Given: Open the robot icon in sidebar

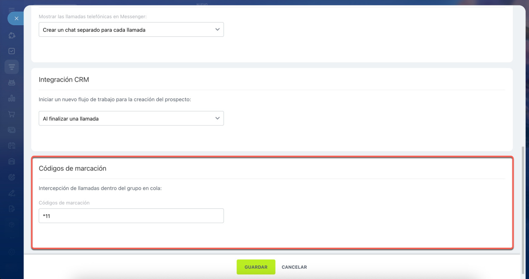Looking at the screenshot, I should pos(12,83).
